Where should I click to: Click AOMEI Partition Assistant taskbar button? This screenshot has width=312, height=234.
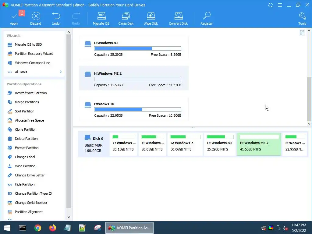click(129, 228)
